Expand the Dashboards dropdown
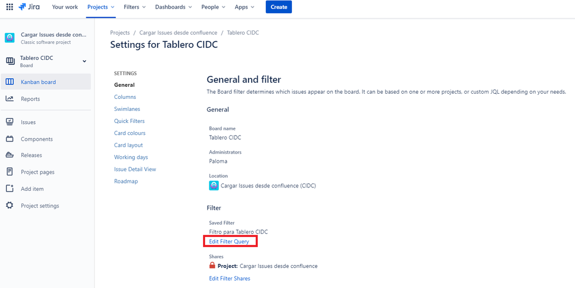 click(x=173, y=7)
